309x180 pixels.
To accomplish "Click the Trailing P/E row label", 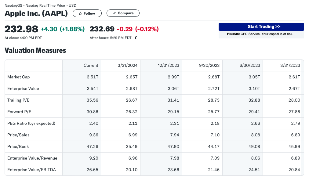I will (18, 100).
